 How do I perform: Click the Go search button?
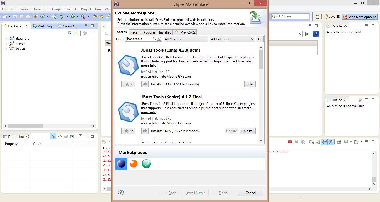coord(260,39)
